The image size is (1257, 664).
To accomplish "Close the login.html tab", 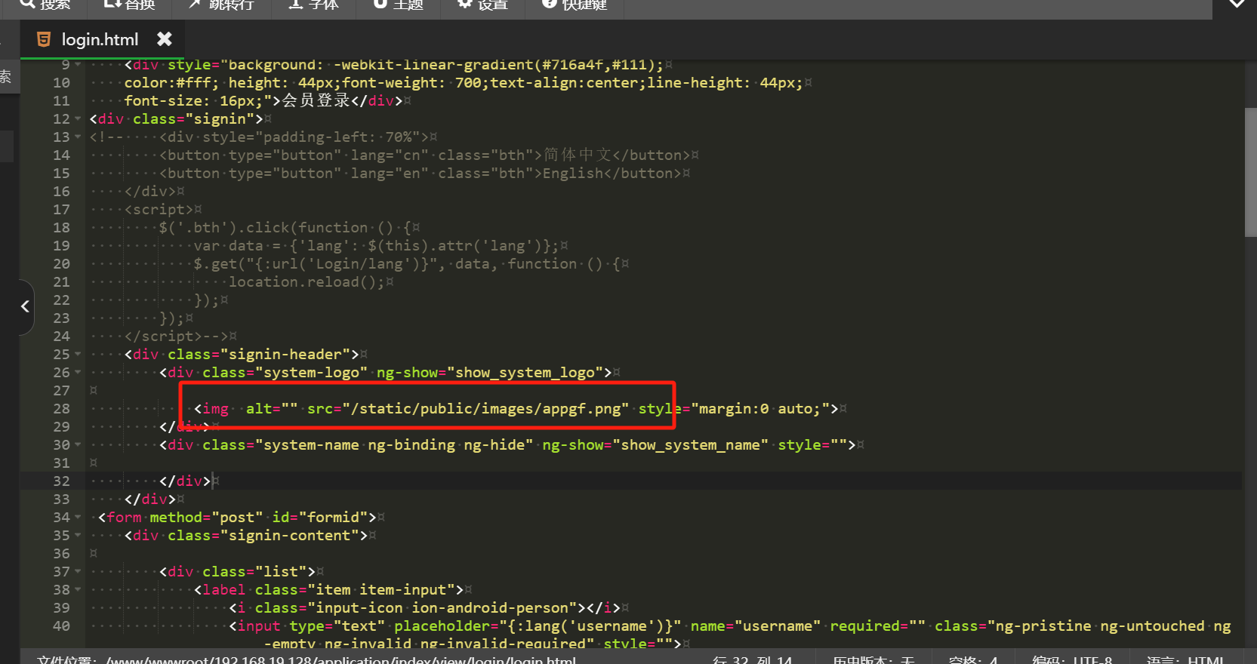I will tap(164, 38).
